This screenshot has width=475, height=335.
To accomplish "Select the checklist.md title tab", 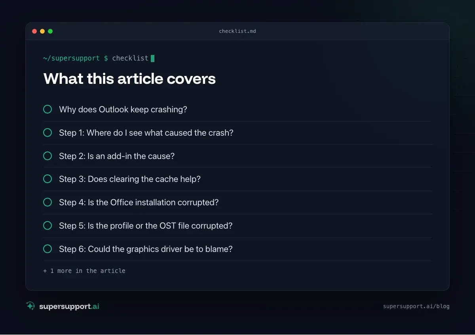I will tap(237, 31).
